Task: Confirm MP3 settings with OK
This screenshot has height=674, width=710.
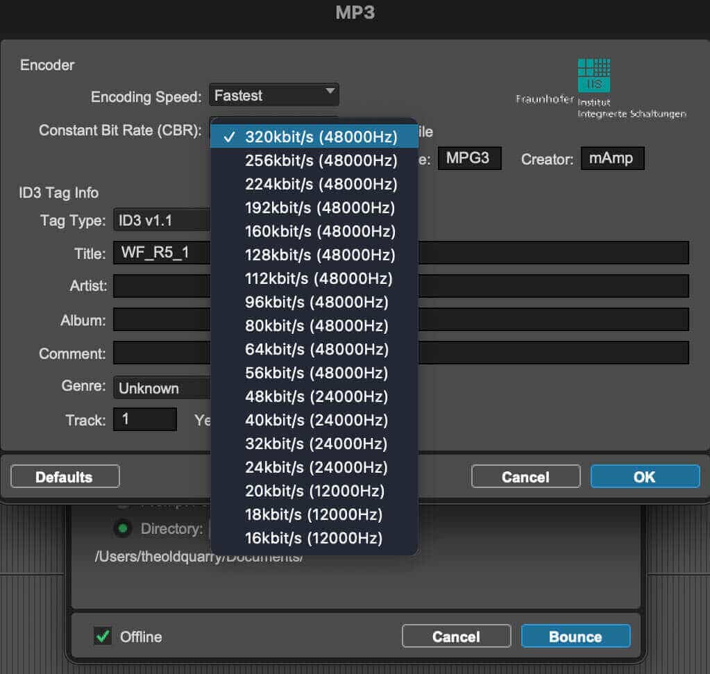Action: (645, 476)
